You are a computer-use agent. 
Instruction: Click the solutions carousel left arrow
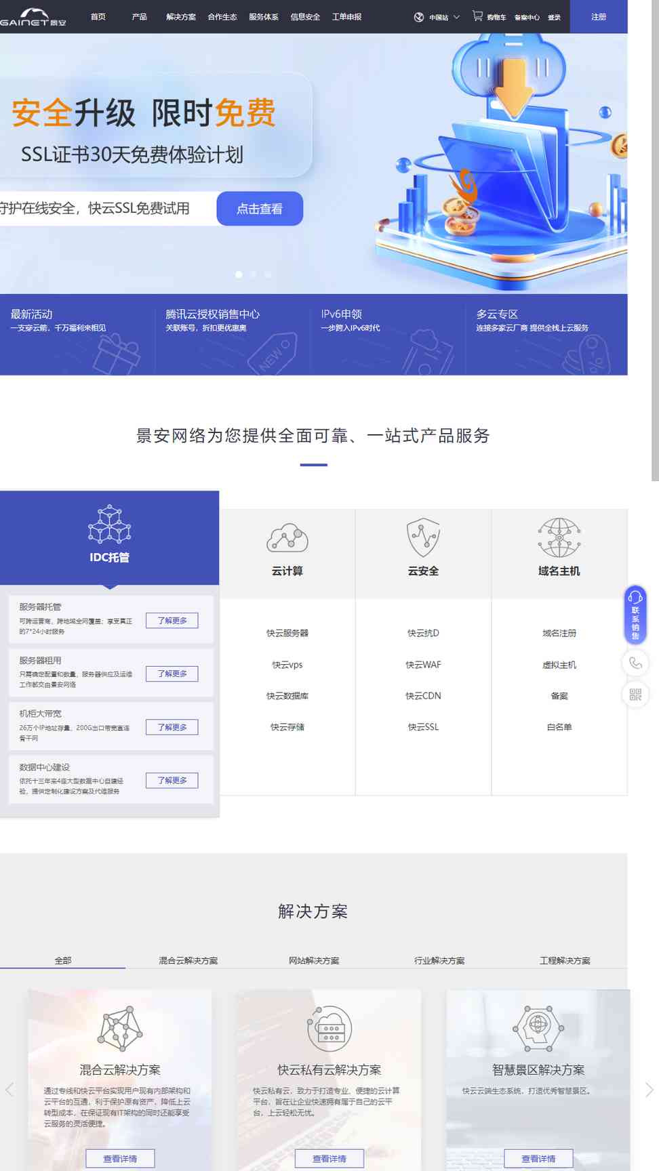(x=9, y=1090)
